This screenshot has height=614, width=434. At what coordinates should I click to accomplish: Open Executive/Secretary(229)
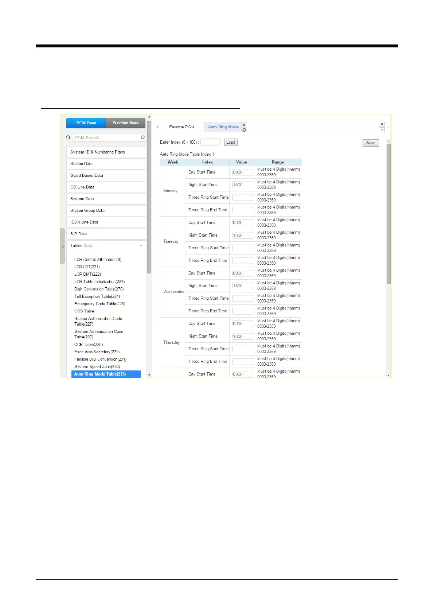coord(97,352)
